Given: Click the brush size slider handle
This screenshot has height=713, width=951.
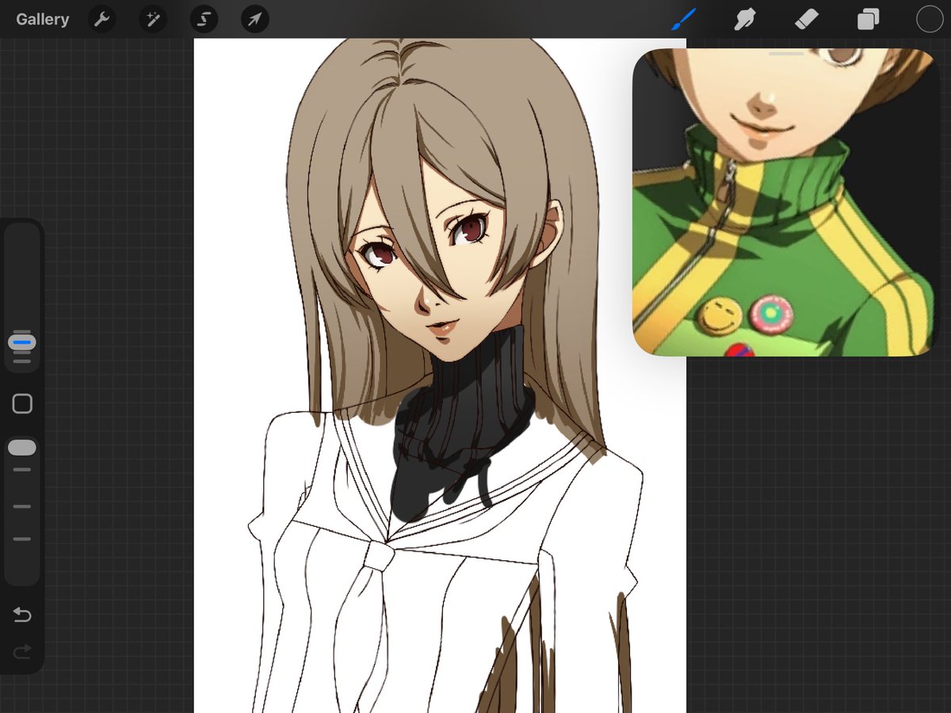Looking at the screenshot, I should pyautogui.click(x=22, y=343).
